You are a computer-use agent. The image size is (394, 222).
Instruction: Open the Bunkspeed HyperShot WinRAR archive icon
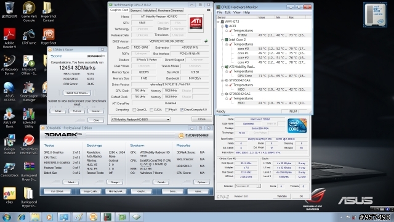pyautogui.click(x=29, y=171)
